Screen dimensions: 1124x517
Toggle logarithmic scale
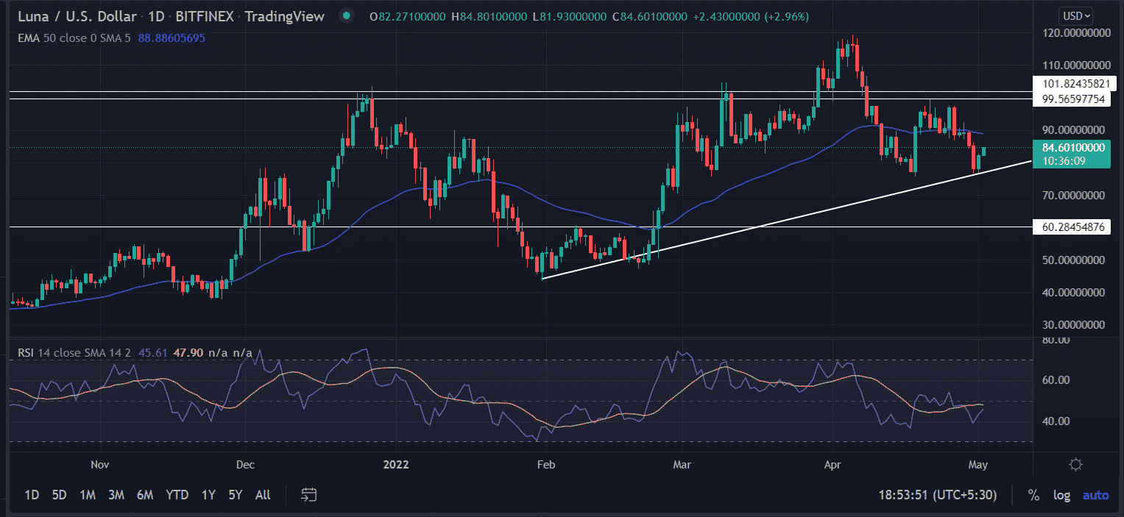click(1061, 495)
